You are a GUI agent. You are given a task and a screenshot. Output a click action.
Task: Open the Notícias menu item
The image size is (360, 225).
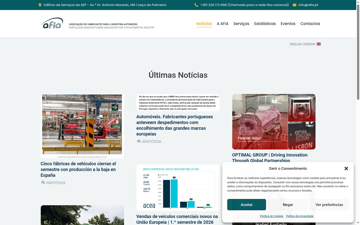coord(204,24)
